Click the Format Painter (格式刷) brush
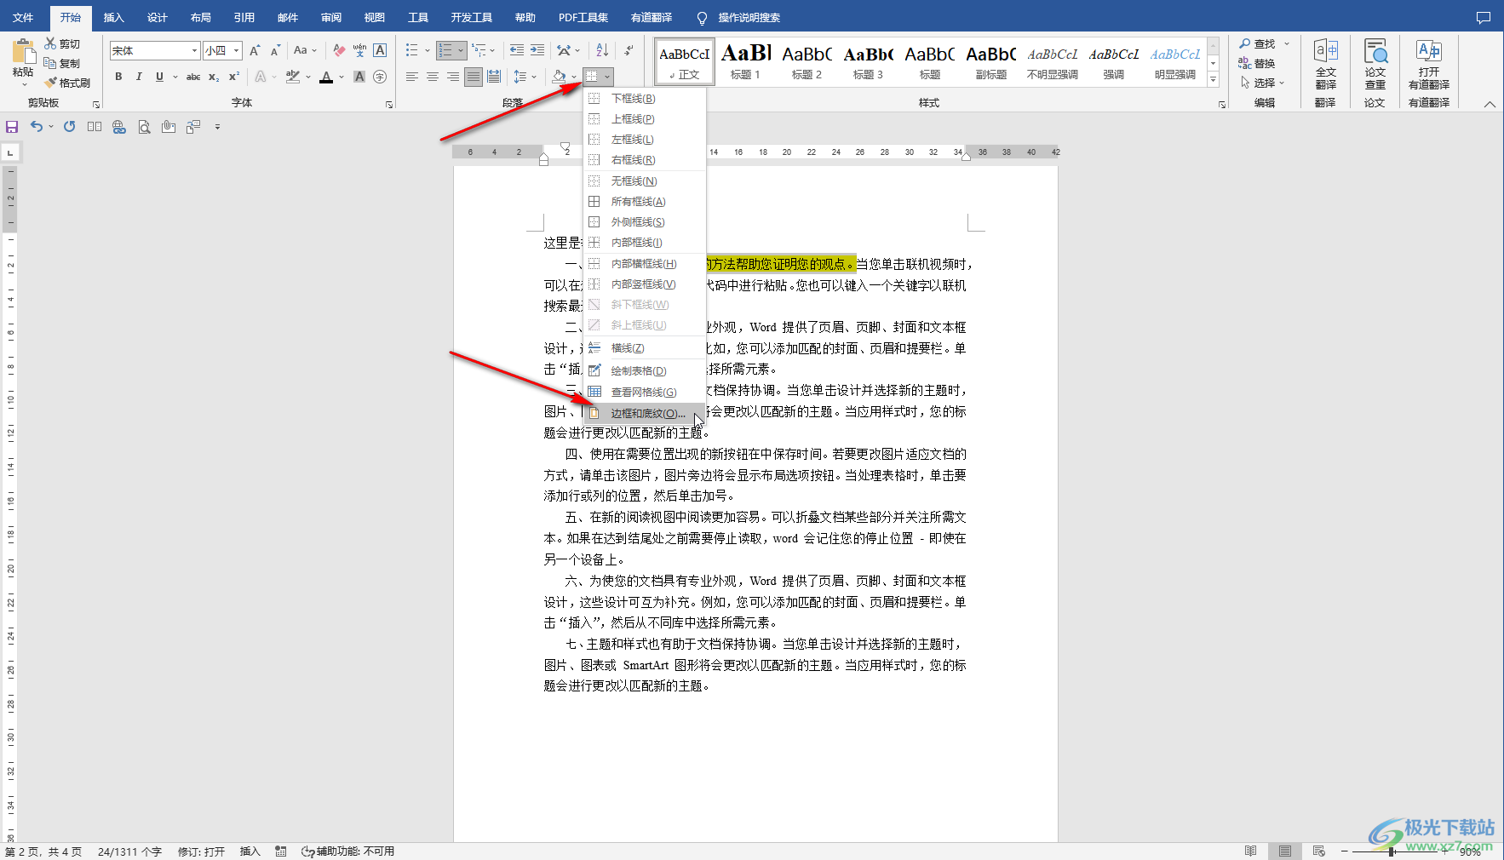The width and height of the screenshot is (1504, 860). [51, 83]
